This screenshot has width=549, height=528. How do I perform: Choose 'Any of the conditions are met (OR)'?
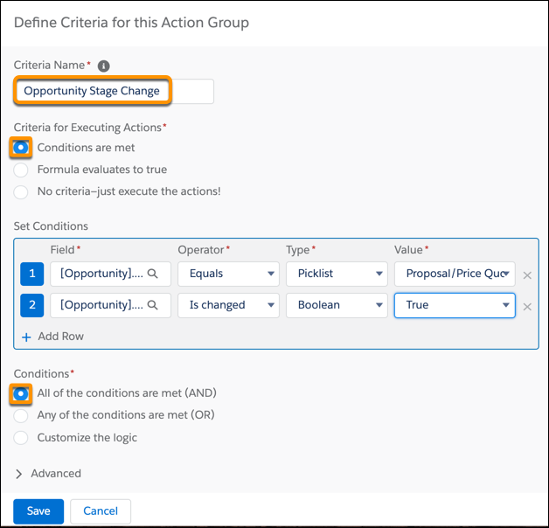click(x=21, y=415)
